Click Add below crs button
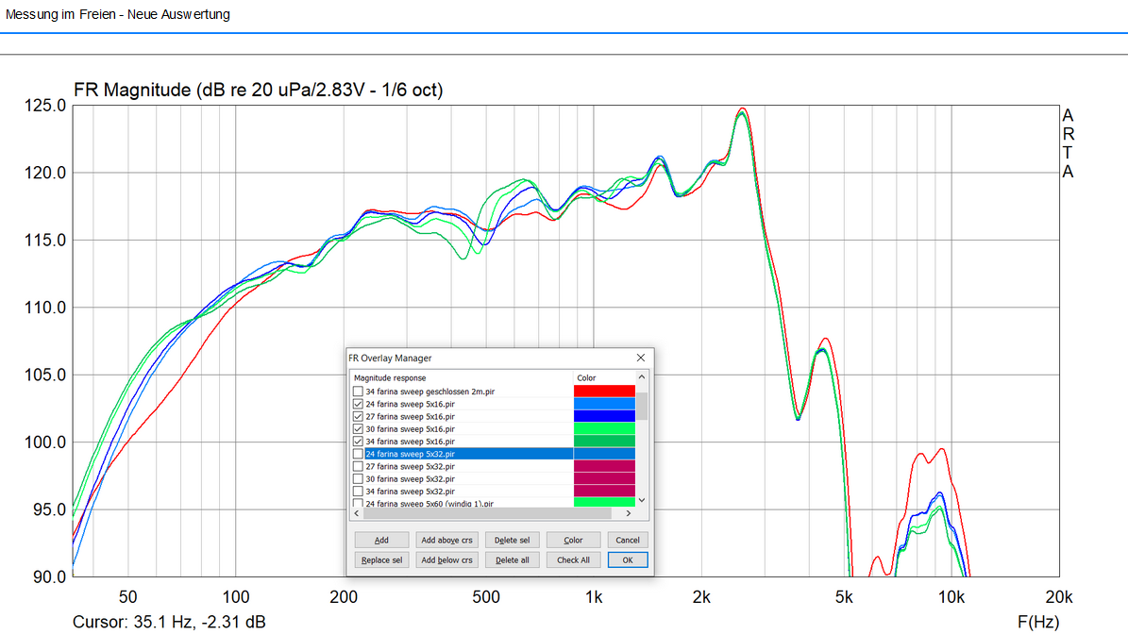Screen dimensions: 1128x634 point(446,560)
